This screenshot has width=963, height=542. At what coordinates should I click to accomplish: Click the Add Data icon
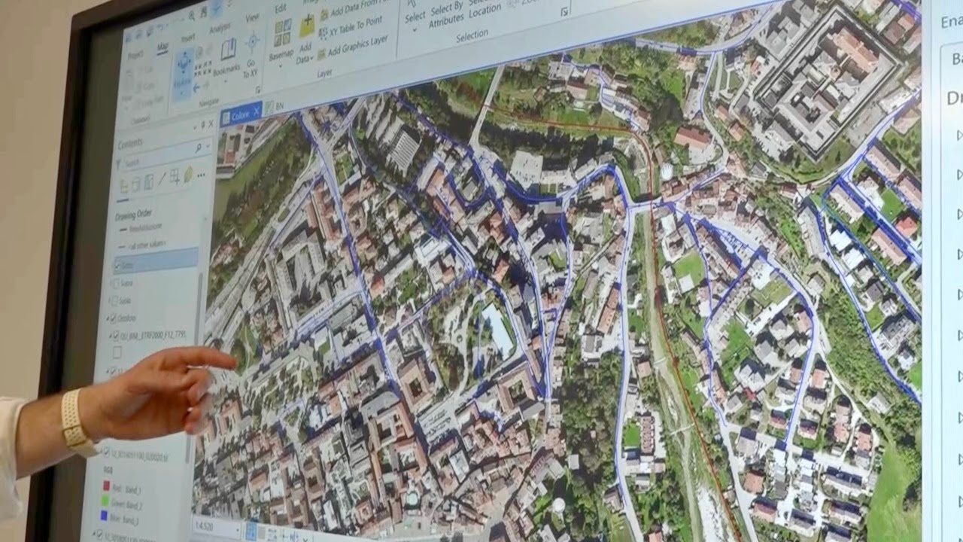[x=306, y=26]
